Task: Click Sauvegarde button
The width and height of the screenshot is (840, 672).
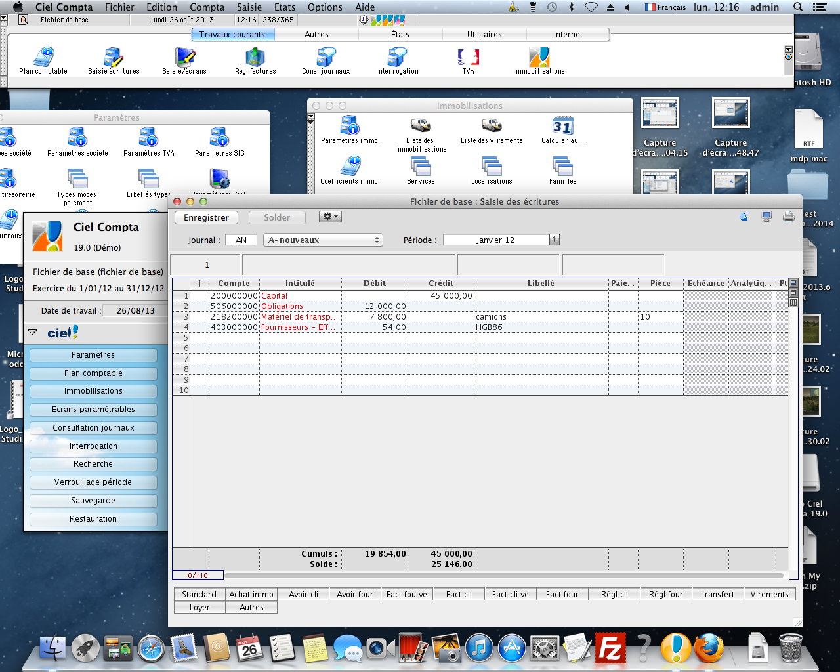Action: 93,501
